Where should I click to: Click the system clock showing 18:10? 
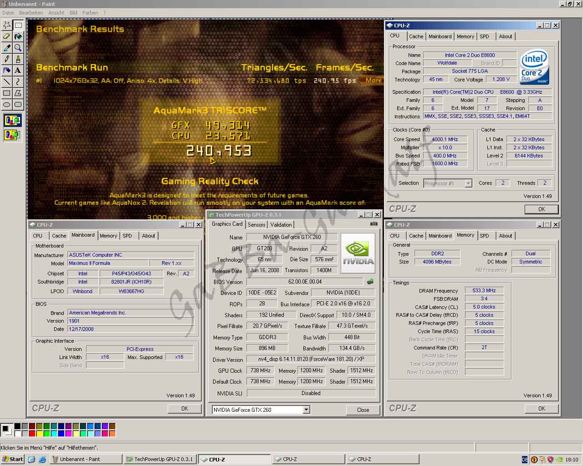coord(572,460)
